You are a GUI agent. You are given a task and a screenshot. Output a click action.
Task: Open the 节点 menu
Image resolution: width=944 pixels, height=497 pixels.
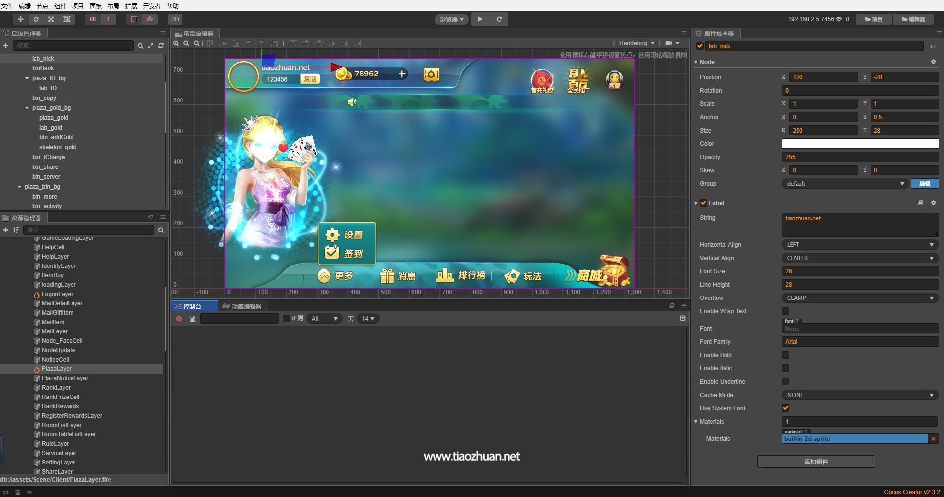(x=42, y=6)
